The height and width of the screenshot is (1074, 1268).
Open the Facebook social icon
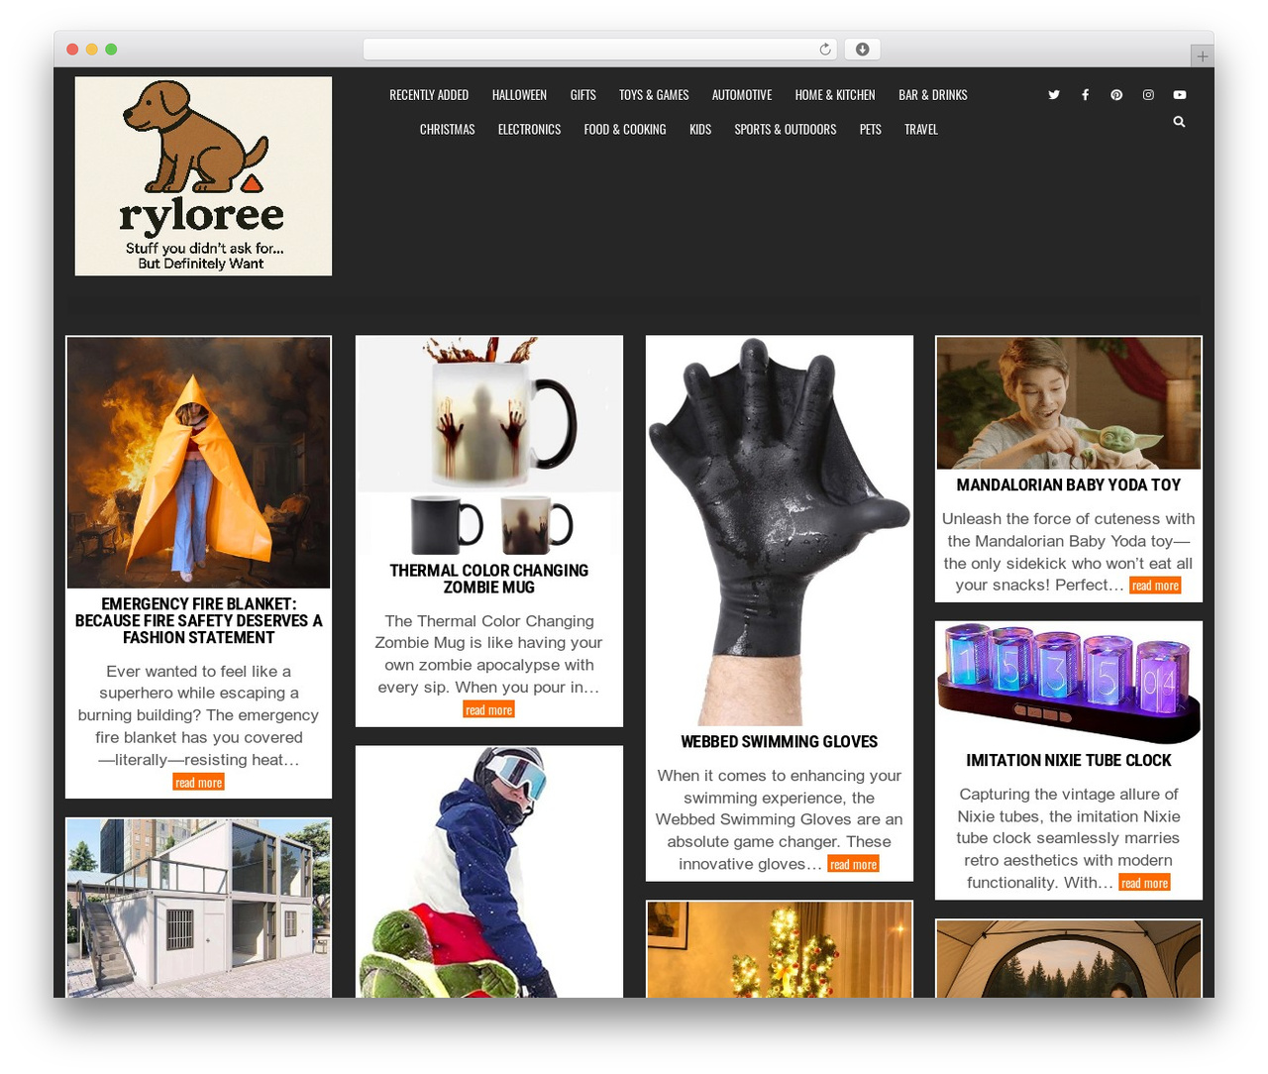[1085, 95]
